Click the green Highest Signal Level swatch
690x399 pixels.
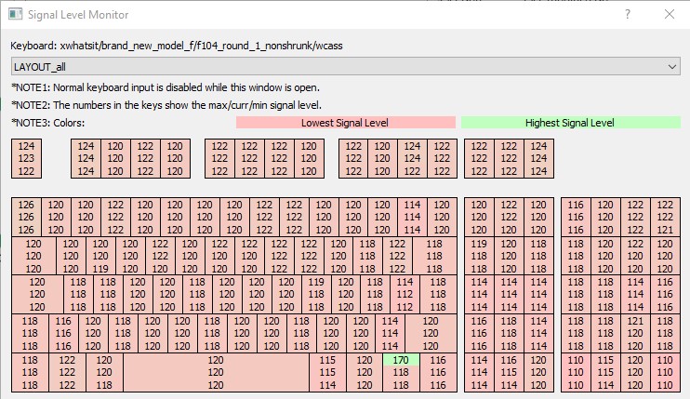click(570, 123)
